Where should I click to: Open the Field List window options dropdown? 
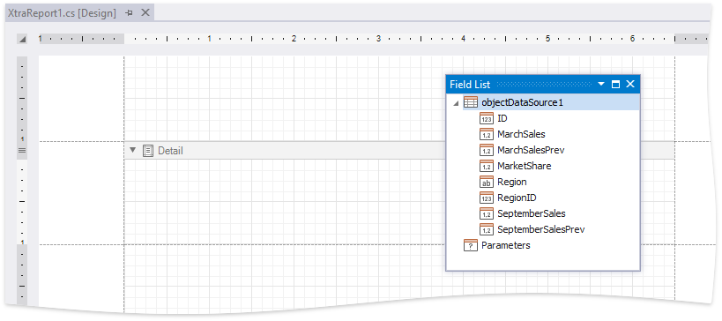[601, 85]
